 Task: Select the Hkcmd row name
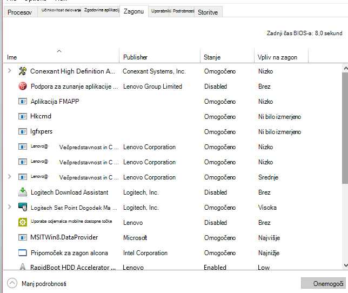click(41, 116)
